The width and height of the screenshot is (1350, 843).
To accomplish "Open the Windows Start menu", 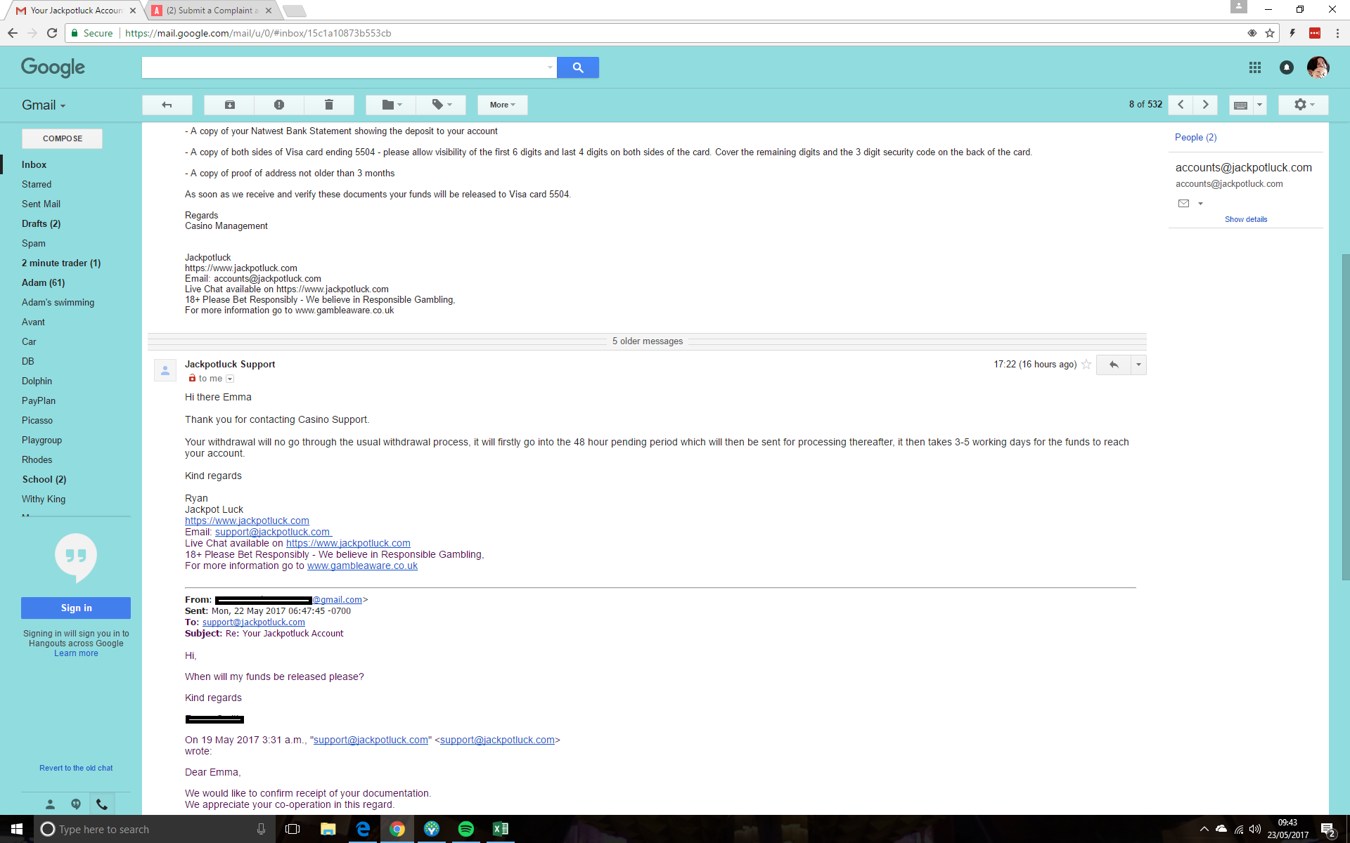I will coord(17,829).
